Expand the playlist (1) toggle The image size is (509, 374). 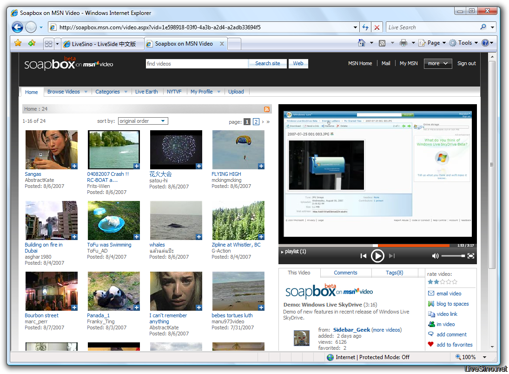click(x=293, y=252)
